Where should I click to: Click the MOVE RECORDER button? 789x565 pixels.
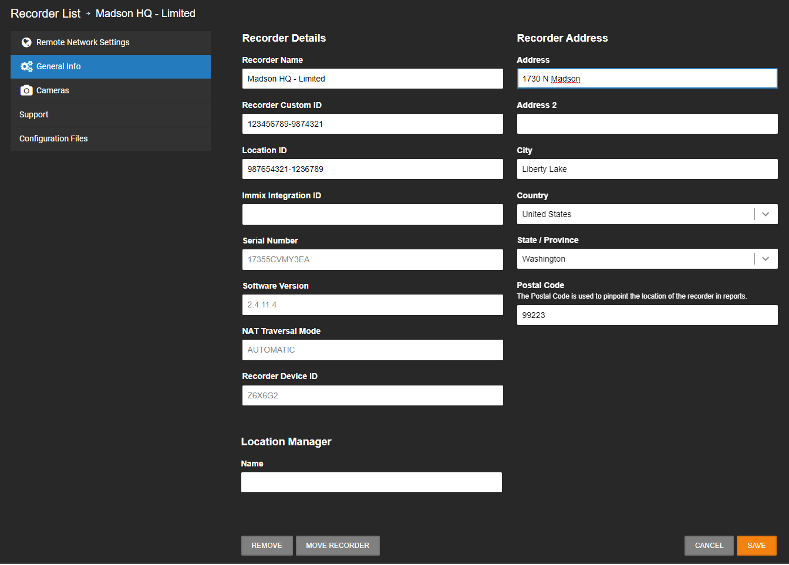coord(338,546)
